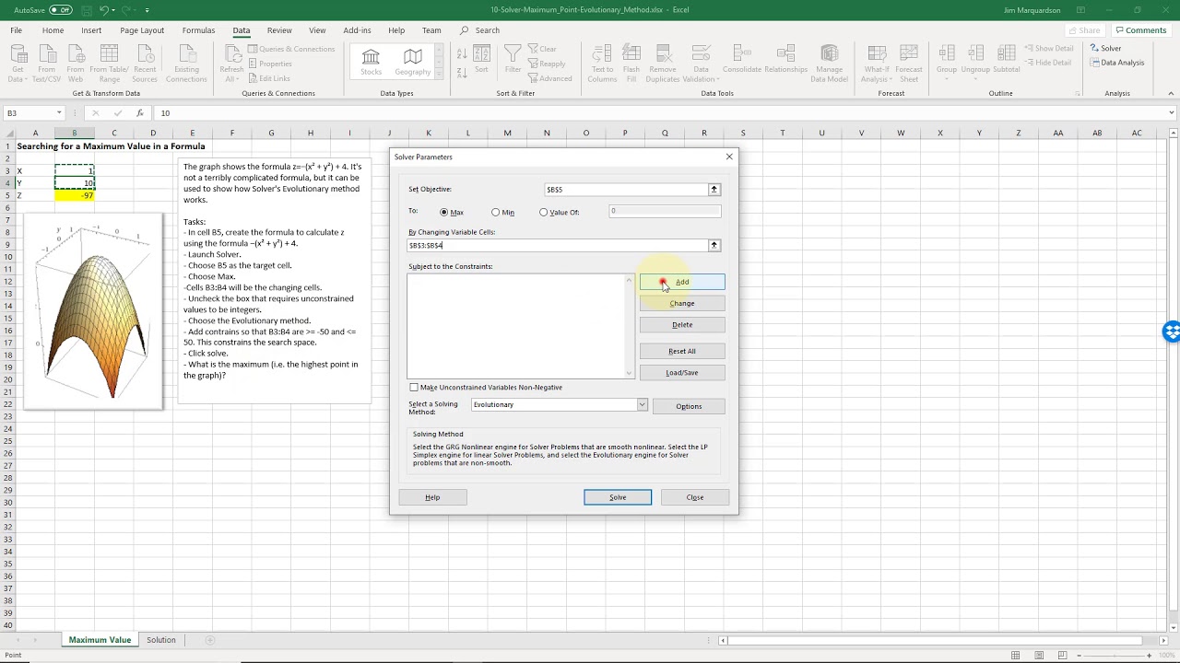The width and height of the screenshot is (1180, 663).
Task: Click the Solver Help button
Action: pos(432,497)
